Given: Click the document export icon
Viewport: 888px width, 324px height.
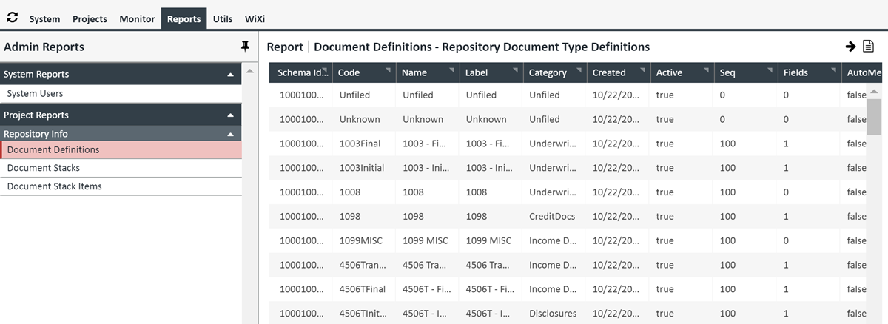Looking at the screenshot, I should pyautogui.click(x=869, y=47).
